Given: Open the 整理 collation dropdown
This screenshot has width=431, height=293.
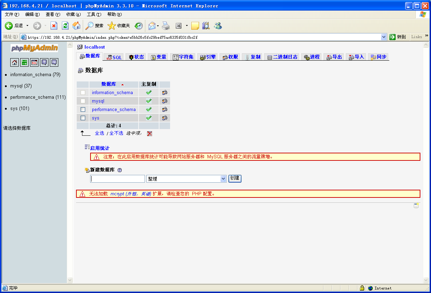Looking at the screenshot, I should 186,179.
